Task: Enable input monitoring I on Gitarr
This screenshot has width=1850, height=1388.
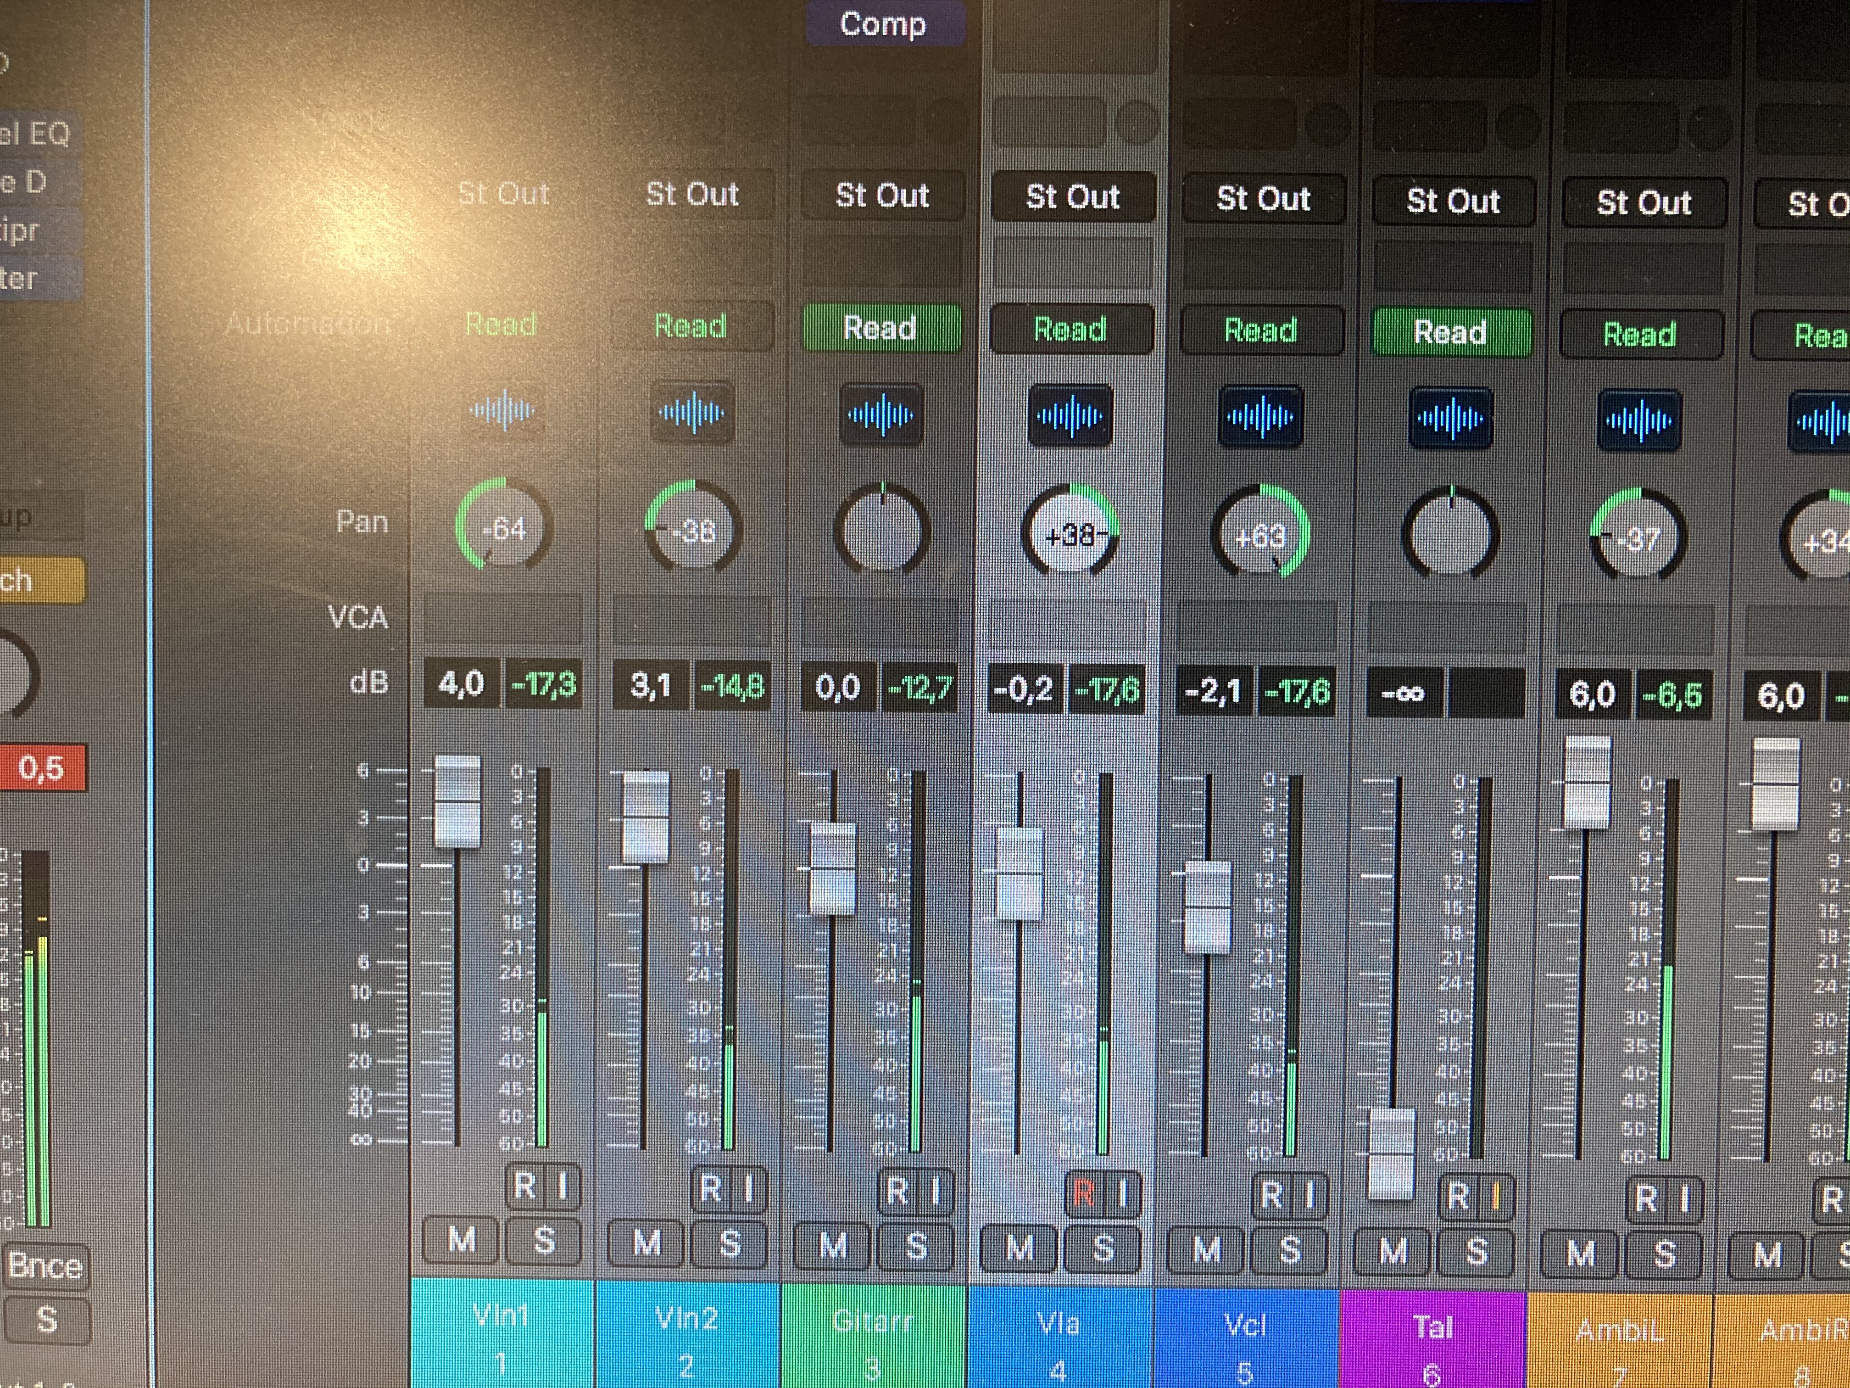Action: click(935, 1191)
